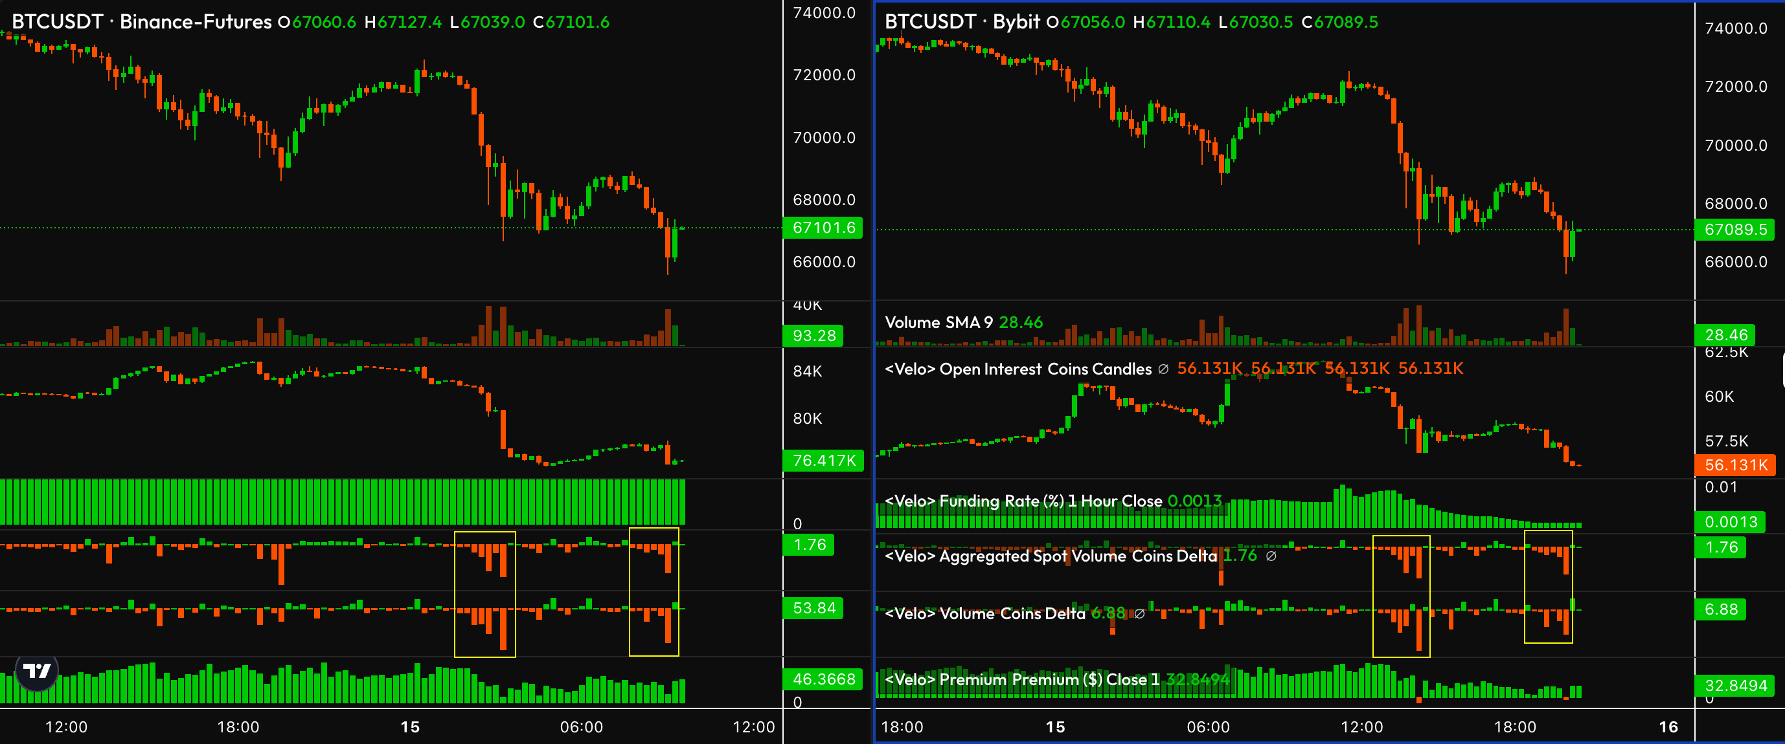The image size is (1785, 744).
Task: Click the 0.0013 funding rate value label
Action: tap(1730, 522)
